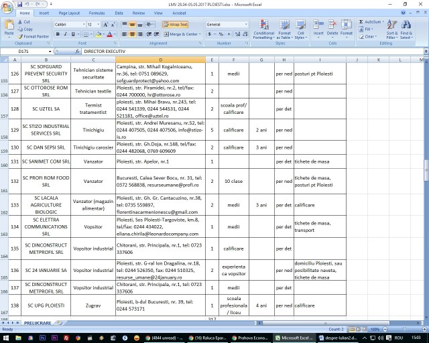The image size is (429, 343).
Task: Click formula bar containing DIRECTOR EXECUTIV
Action: [x=253, y=52]
